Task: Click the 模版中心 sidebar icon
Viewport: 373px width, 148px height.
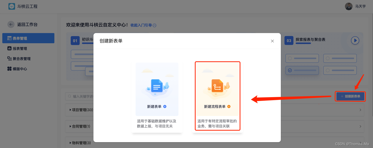Action: pyautogui.click(x=9, y=69)
